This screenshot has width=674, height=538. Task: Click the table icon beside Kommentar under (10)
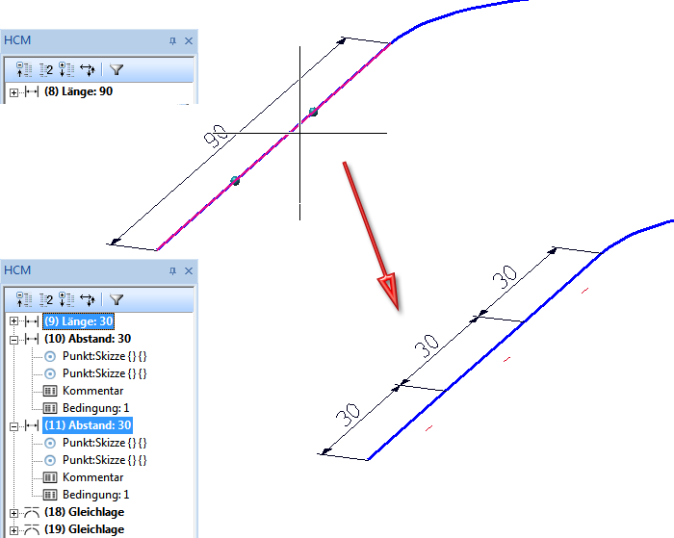(50, 391)
